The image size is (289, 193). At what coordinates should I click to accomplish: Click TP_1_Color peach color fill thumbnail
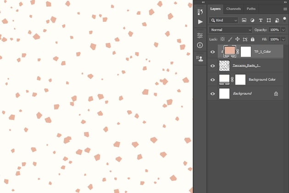pos(230,52)
